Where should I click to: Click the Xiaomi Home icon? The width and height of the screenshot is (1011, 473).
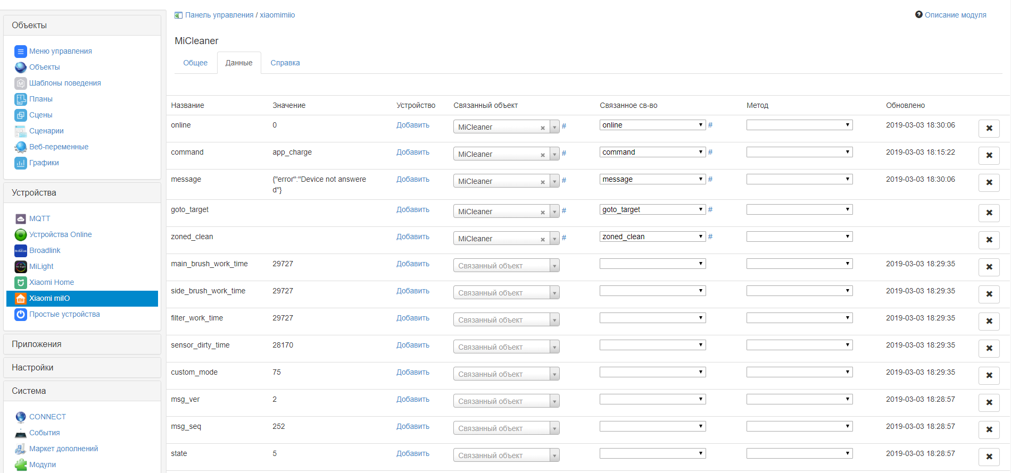(20, 282)
